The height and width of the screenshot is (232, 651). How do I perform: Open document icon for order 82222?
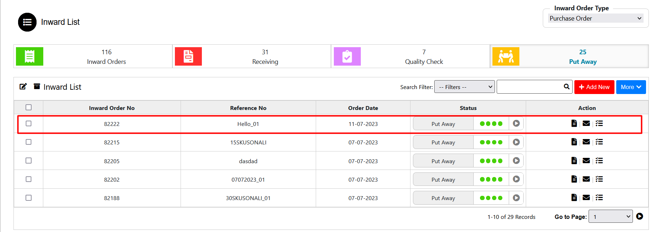tap(574, 123)
